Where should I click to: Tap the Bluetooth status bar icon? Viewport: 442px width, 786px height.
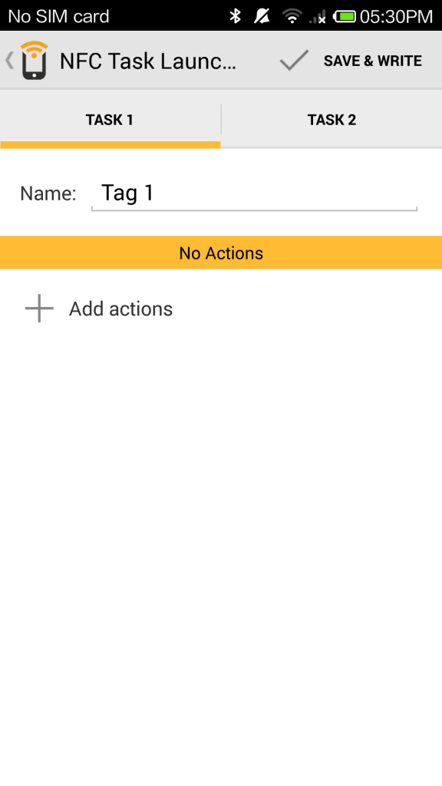click(x=235, y=16)
